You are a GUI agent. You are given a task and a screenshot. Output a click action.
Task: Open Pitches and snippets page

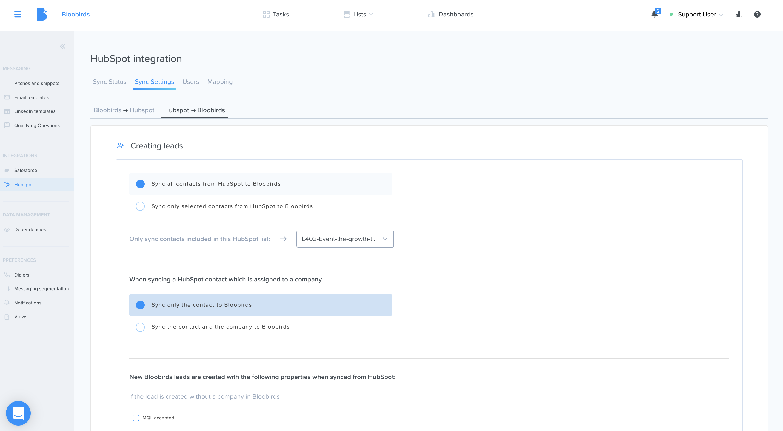[x=37, y=83]
